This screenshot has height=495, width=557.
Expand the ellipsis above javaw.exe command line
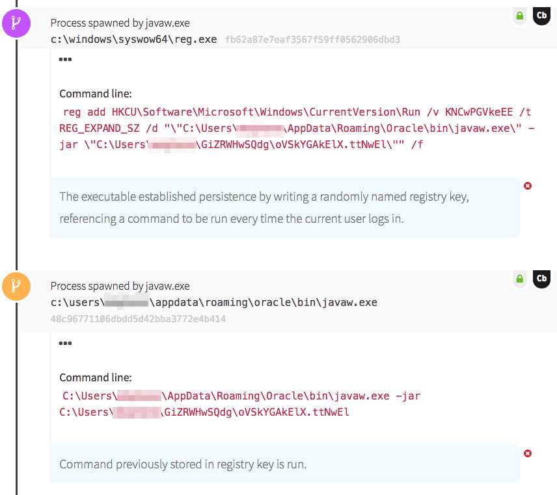coord(64,343)
